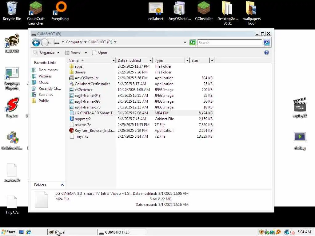Expand the Computer breadcrumb dropdown arrow
The image size is (315, 236).
tap(86, 42)
